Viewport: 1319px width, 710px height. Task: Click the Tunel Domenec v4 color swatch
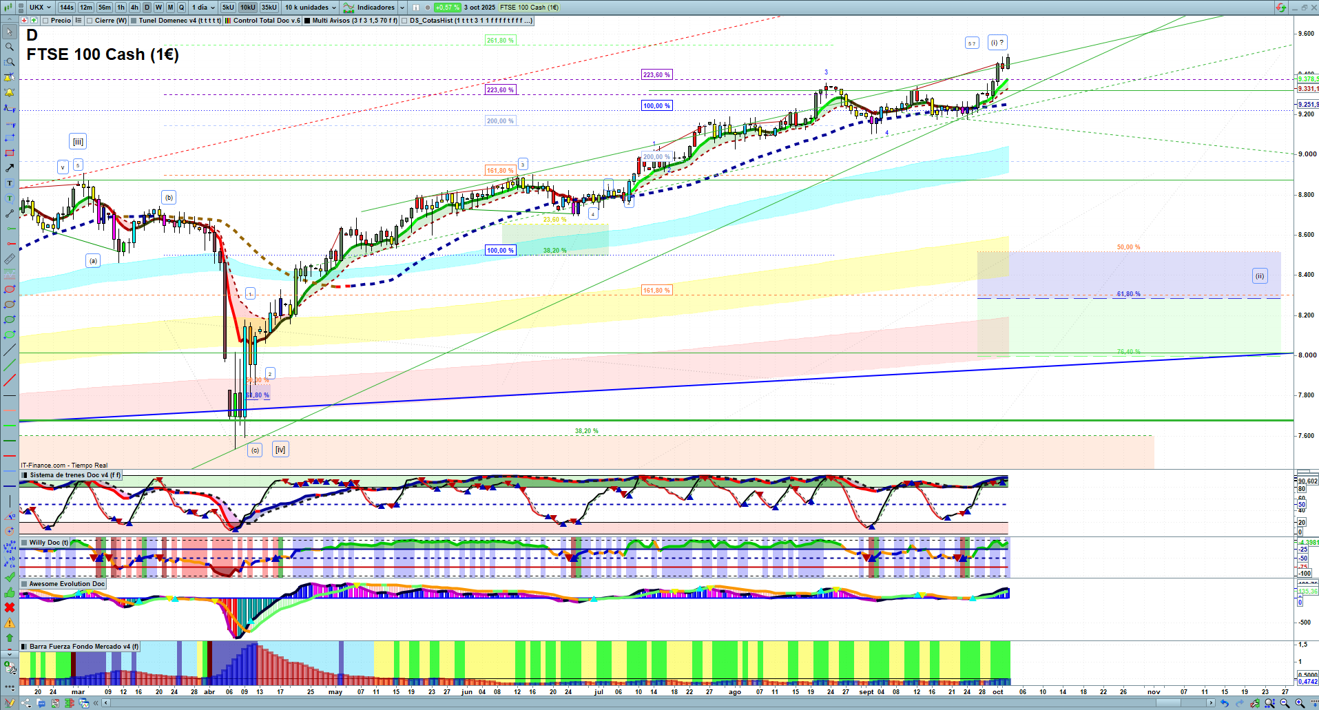[134, 21]
